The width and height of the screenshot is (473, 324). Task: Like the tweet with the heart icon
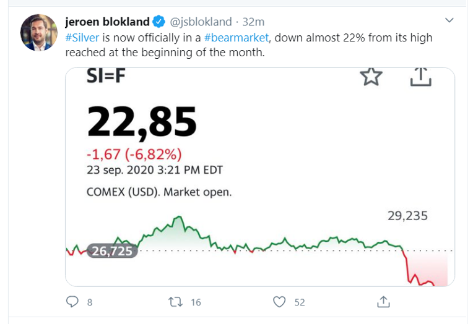[280, 302]
